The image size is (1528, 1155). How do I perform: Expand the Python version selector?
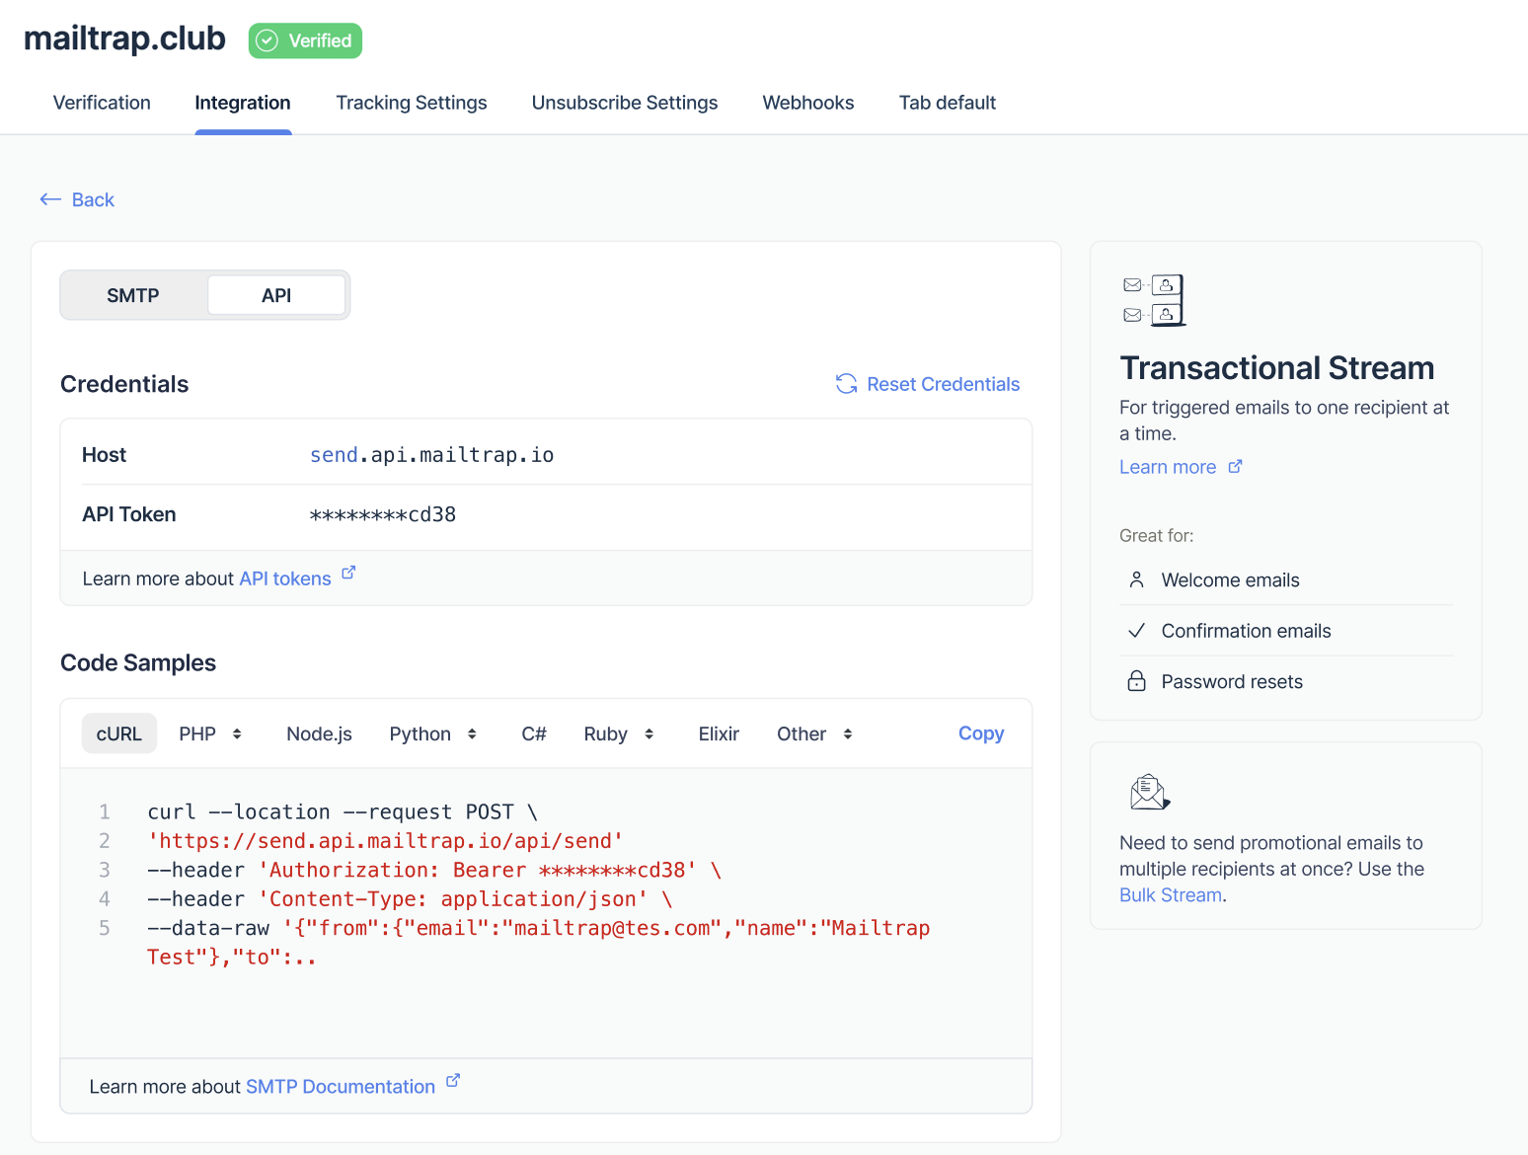click(432, 732)
